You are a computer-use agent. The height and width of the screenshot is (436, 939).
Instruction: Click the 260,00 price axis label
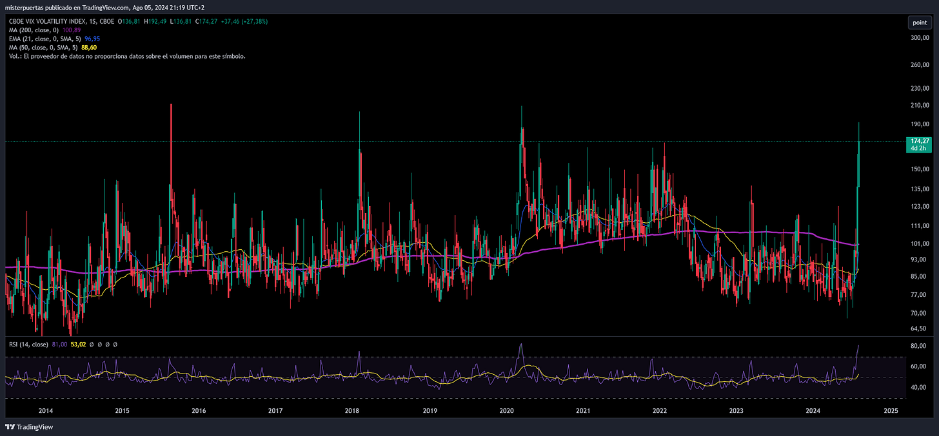[x=919, y=65]
